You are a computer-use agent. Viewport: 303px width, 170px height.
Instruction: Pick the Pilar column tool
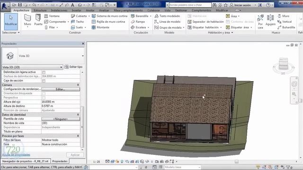click(50, 27)
